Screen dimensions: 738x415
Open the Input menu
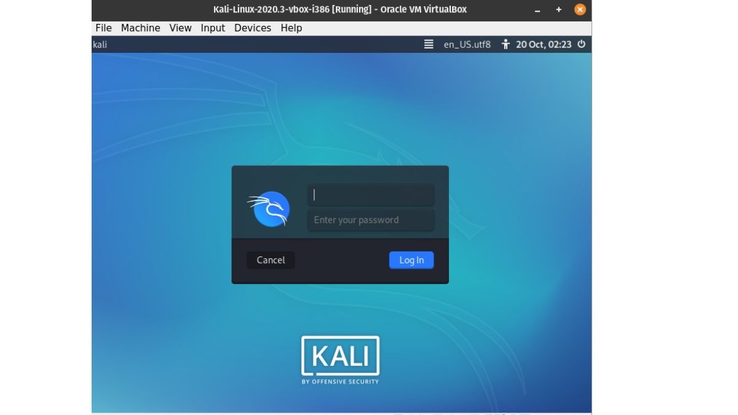[x=212, y=28]
